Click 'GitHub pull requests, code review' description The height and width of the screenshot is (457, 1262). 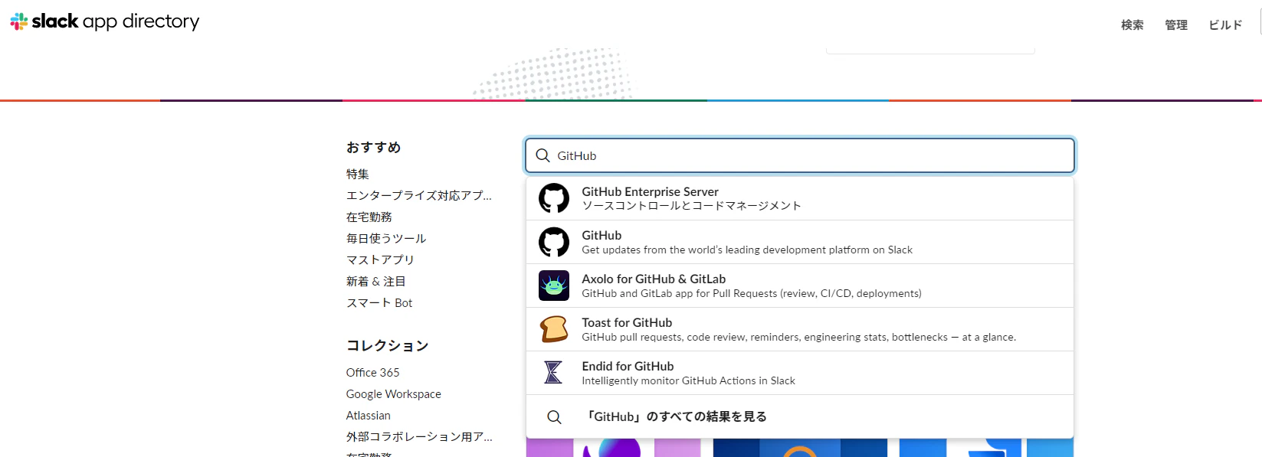pyautogui.click(x=799, y=337)
